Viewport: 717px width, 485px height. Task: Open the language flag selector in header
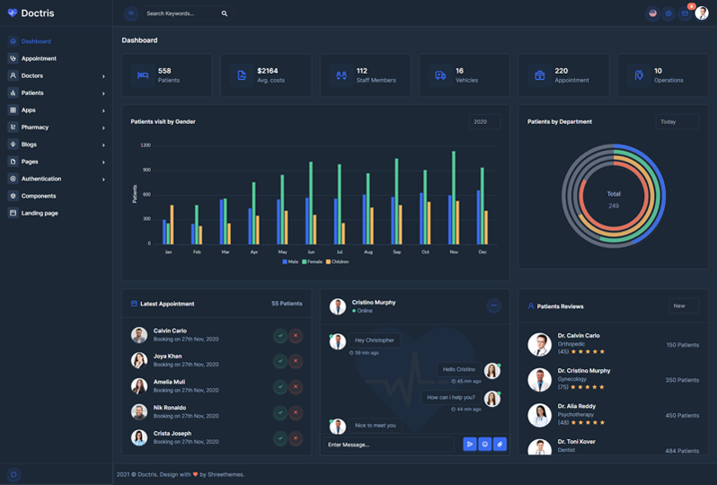[x=652, y=13]
